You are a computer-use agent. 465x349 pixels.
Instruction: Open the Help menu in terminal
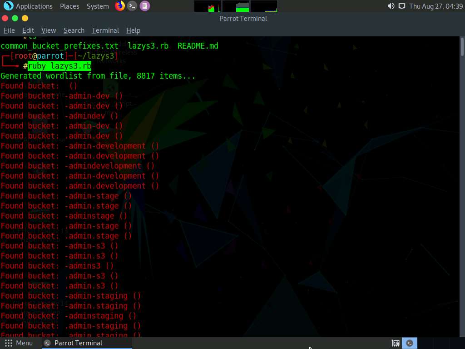click(133, 30)
